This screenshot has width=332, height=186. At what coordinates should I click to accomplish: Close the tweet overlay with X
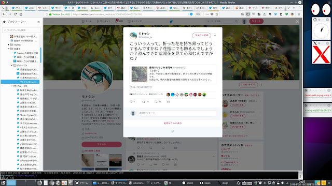297,22
